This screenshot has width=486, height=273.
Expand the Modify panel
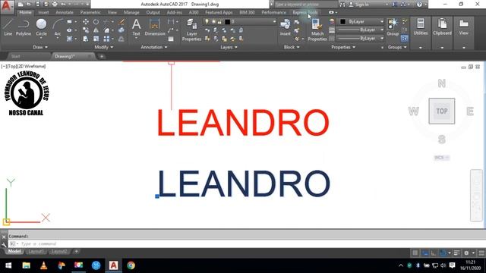click(104, 47)
